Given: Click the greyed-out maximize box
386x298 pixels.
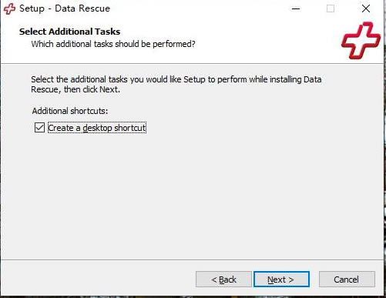Looking at the screenshot, I should pos(331,8).
